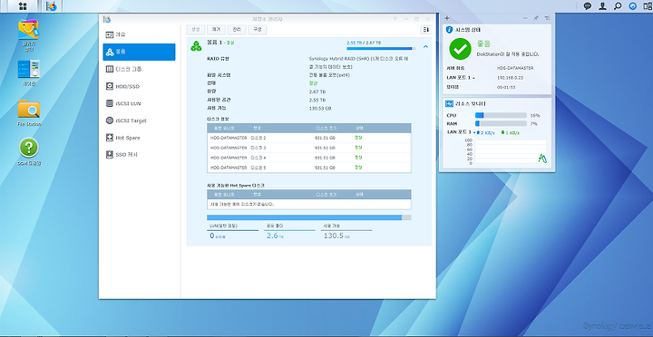The width and height of the screenshot is (653, 337).
Task: Select the 디스크 3 row
Action: coord(308,148)
